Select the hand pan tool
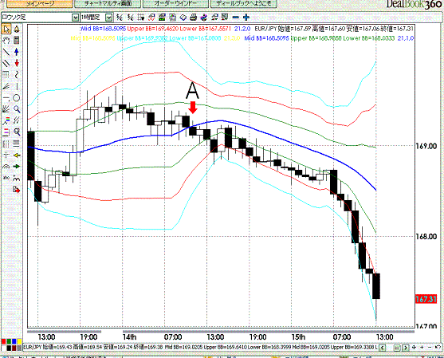Screen dimensions: 444x358 tap(6, 40)
